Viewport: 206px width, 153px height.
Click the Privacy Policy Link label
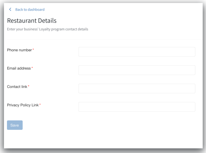coord(23,105)
